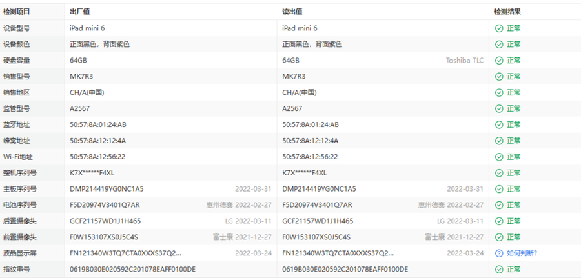The height and width of the screenshot is (278, 581).
Task: Click read-value 富士康 2021-12-27 note
Action: click(454, 237)
